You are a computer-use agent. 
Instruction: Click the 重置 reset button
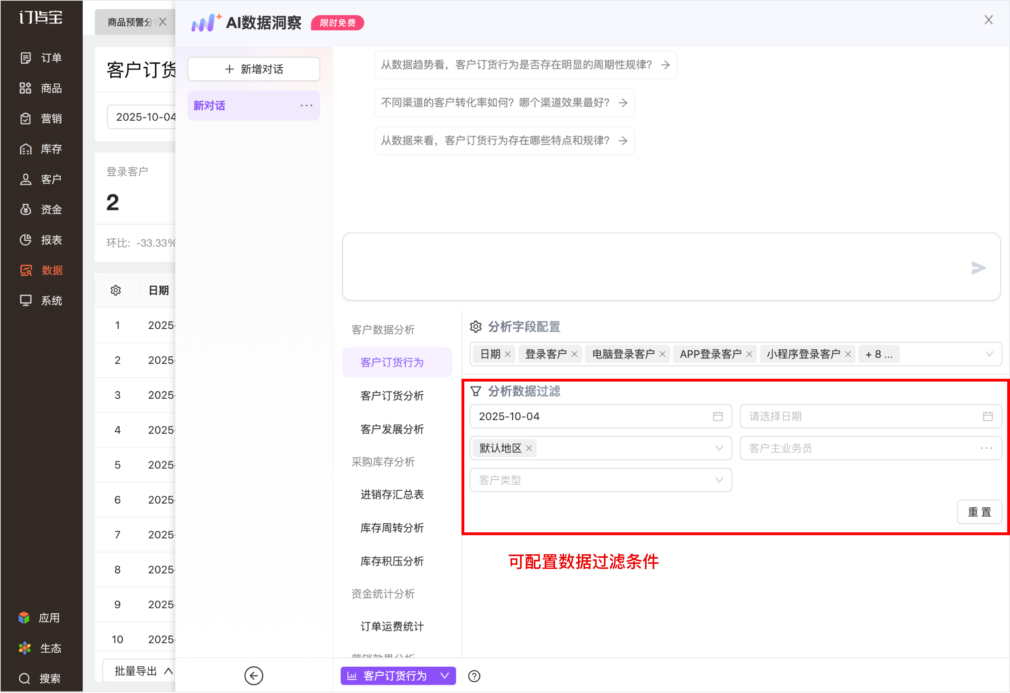(x=979, y=512)
